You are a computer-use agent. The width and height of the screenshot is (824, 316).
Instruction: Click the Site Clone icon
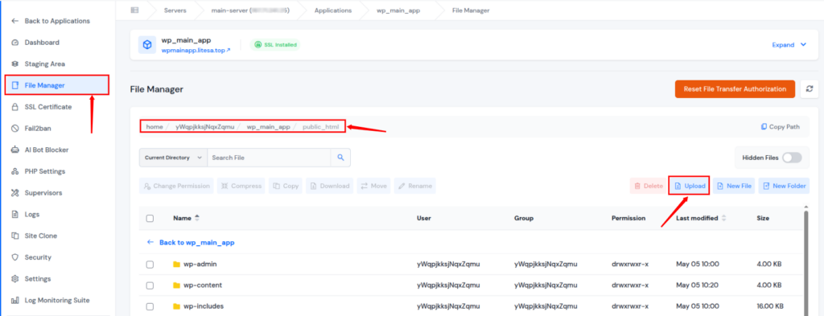tap(14, 236)
